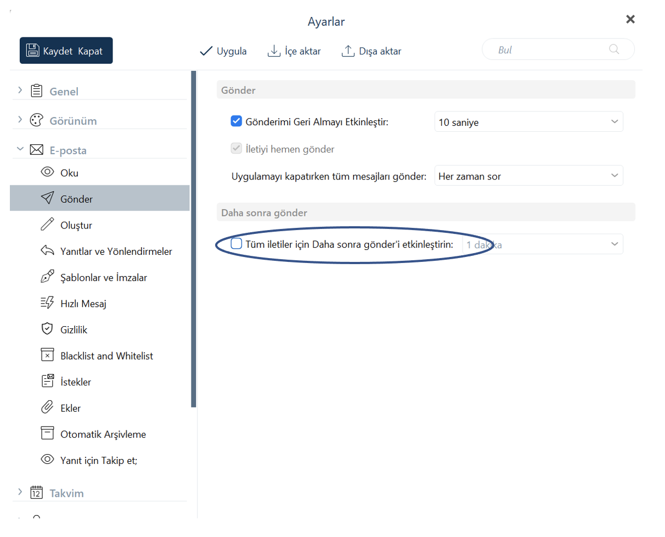Click the Oku eye icon
Image resolution: width=665 pixels, height=537 pixels.
47,172
